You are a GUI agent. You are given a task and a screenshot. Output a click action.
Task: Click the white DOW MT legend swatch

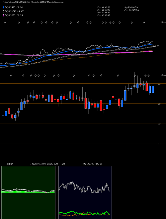3,11
